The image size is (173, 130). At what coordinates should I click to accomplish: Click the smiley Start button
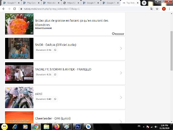point(4,127)
